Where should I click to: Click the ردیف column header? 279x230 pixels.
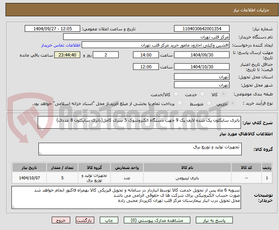[267, 168]
